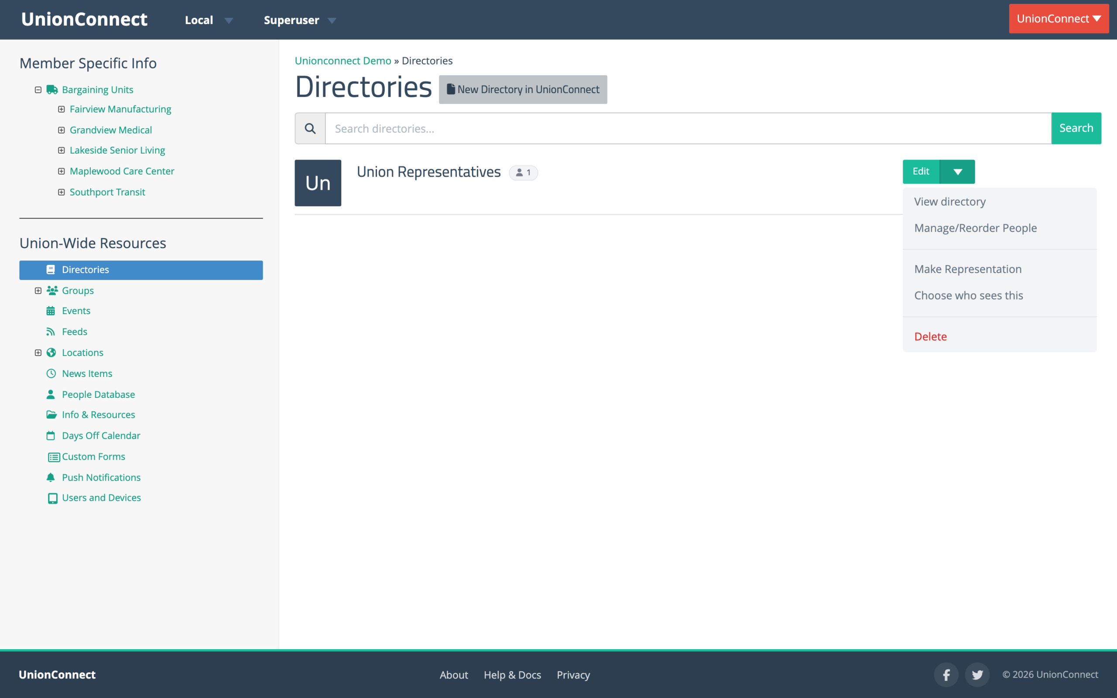Click the Events calendar grid icon
Image resolution: width=1117 pixels, height=698 pixels.
coord(51,311)
